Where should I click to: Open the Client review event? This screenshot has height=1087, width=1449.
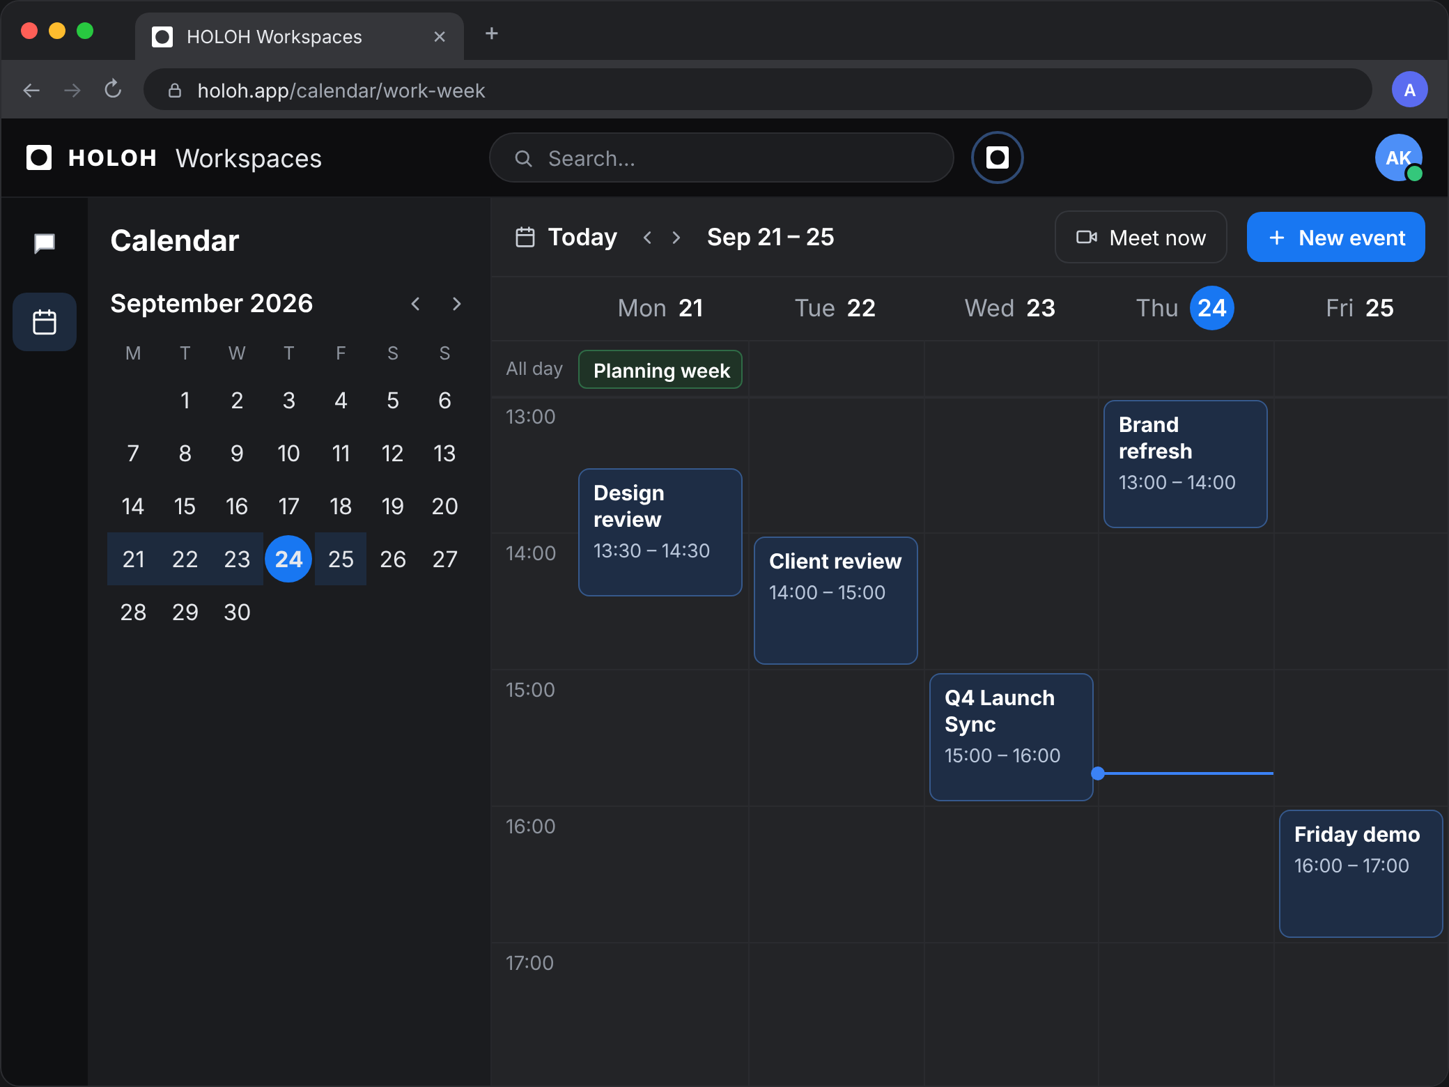pyautogui.click(x=835, y=601)
